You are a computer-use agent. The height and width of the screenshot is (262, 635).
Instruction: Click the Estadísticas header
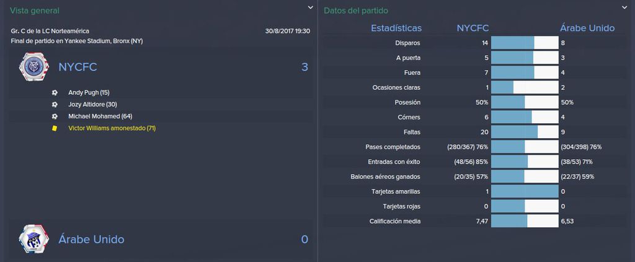click(x=396, y=28)
